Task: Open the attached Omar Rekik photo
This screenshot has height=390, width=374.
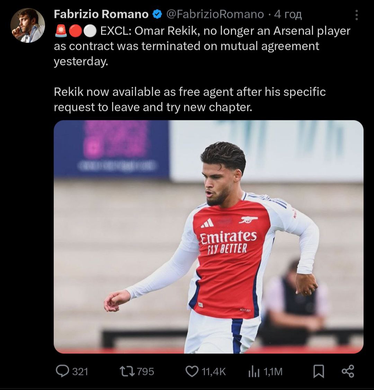Action: 208,237
